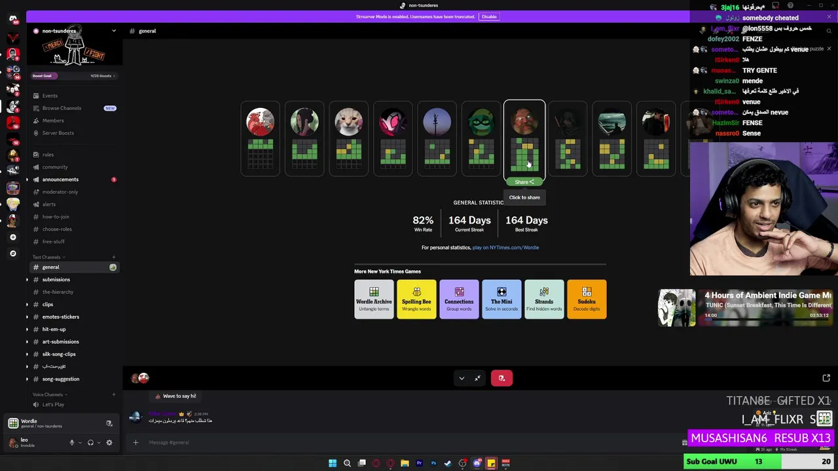
Task: Open Photoshop from taskbar
Action: (x=433, y=463)
